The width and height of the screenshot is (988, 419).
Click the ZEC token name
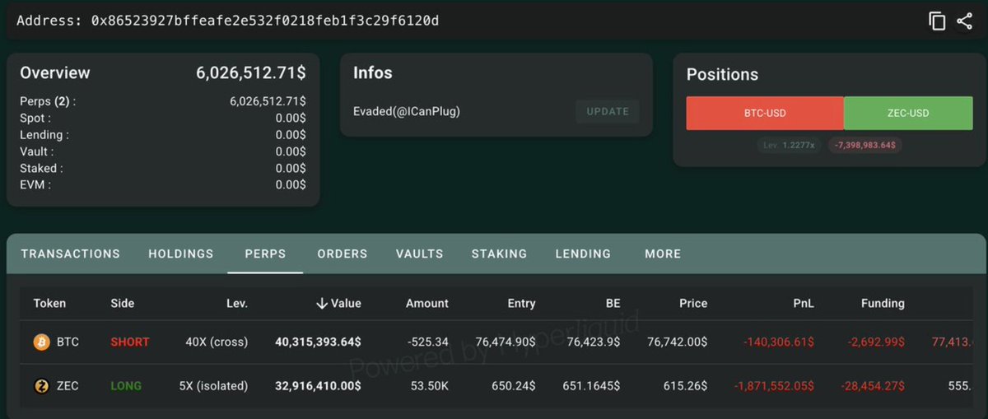[x=68, y=385]
